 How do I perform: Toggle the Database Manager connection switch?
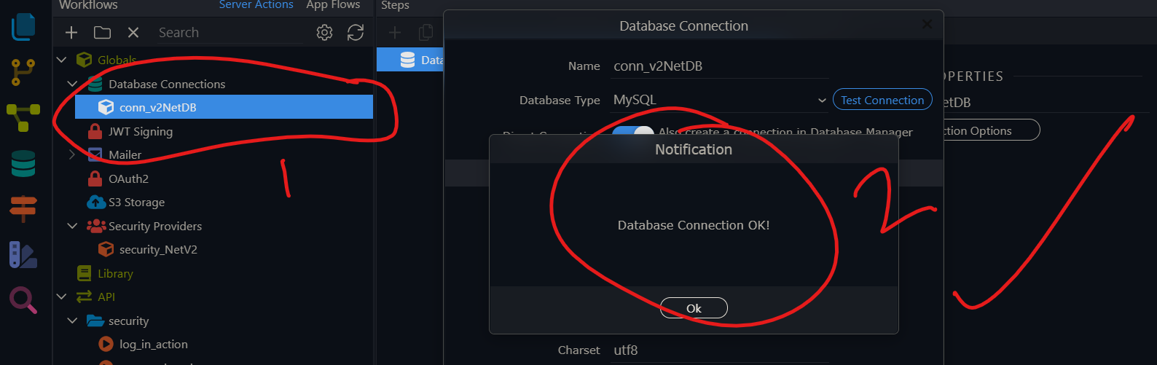(x=632, y=131)
